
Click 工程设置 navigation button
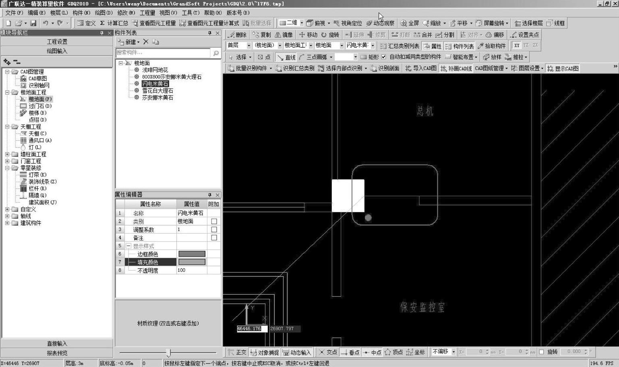coord(57,41)
